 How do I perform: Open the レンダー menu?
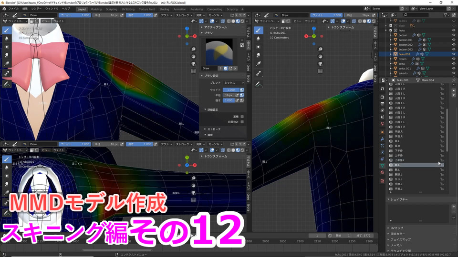[37, 9]
